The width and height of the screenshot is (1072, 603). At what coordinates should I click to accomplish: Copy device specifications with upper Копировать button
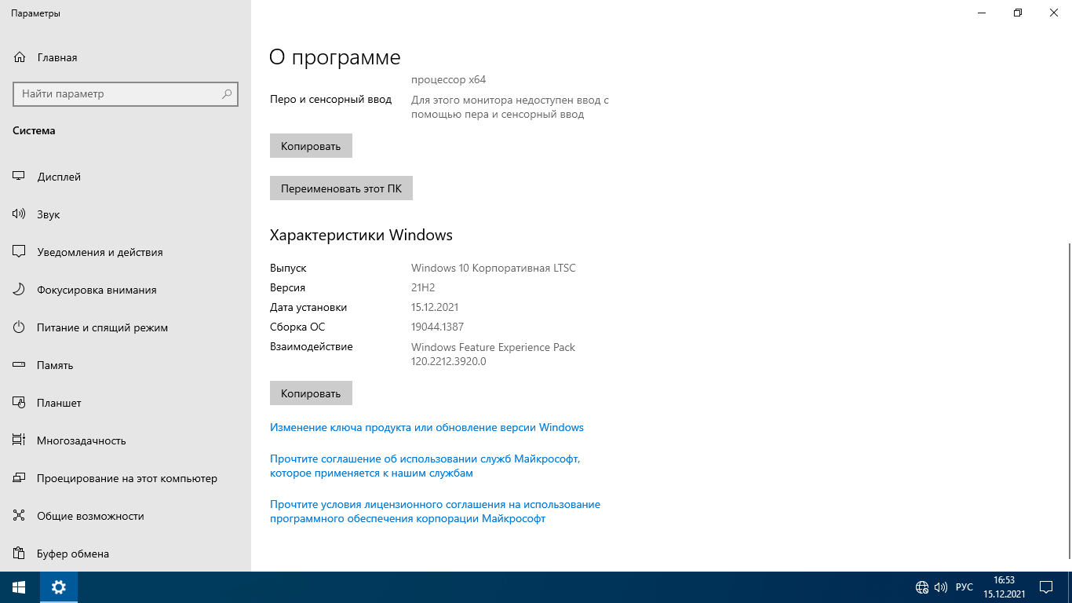(311, 146)
